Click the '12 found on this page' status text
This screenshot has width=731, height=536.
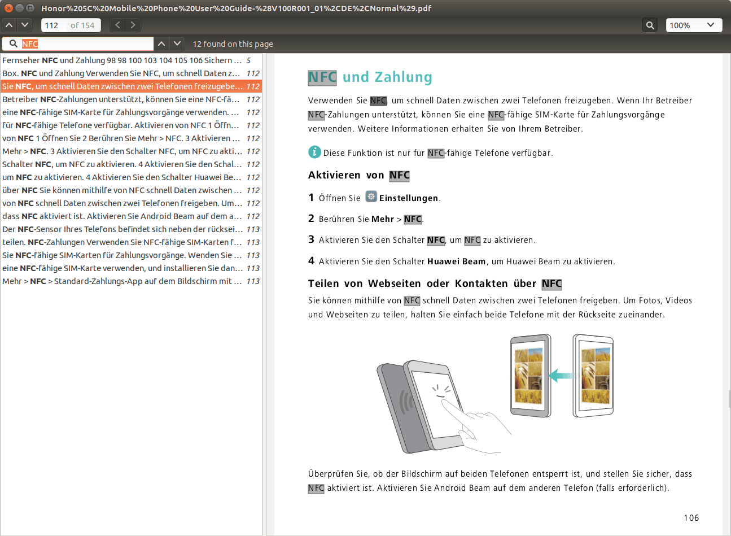pyautogui.click(x=233, y=44)
